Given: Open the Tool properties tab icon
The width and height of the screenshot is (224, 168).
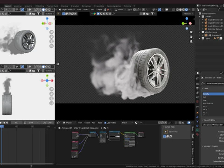Looking at the screenshot, I should (197, 78).
